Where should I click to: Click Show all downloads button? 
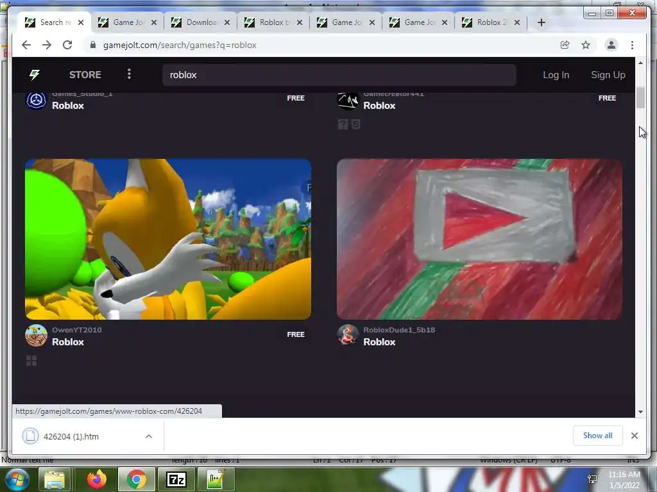point(597,436)
